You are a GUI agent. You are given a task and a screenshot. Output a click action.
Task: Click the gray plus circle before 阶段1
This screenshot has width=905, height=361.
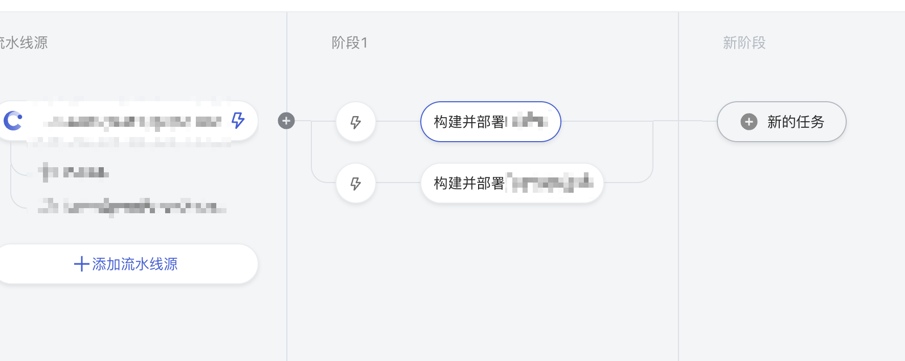[286, 121]
